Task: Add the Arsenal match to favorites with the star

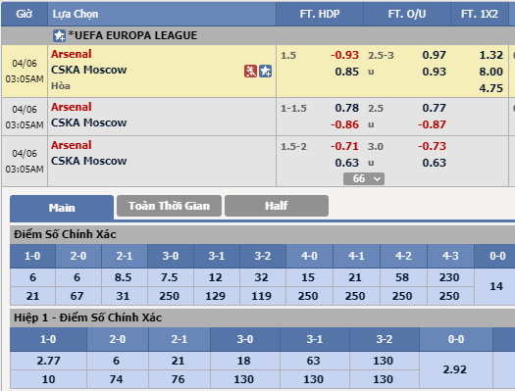Action: point(265,71)
